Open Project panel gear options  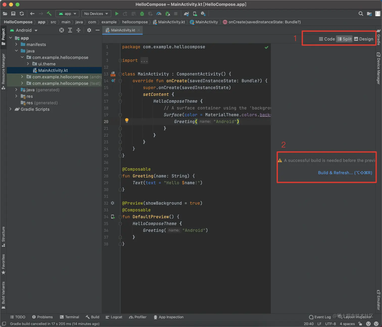pyautogui.click(x=89, y=30)
